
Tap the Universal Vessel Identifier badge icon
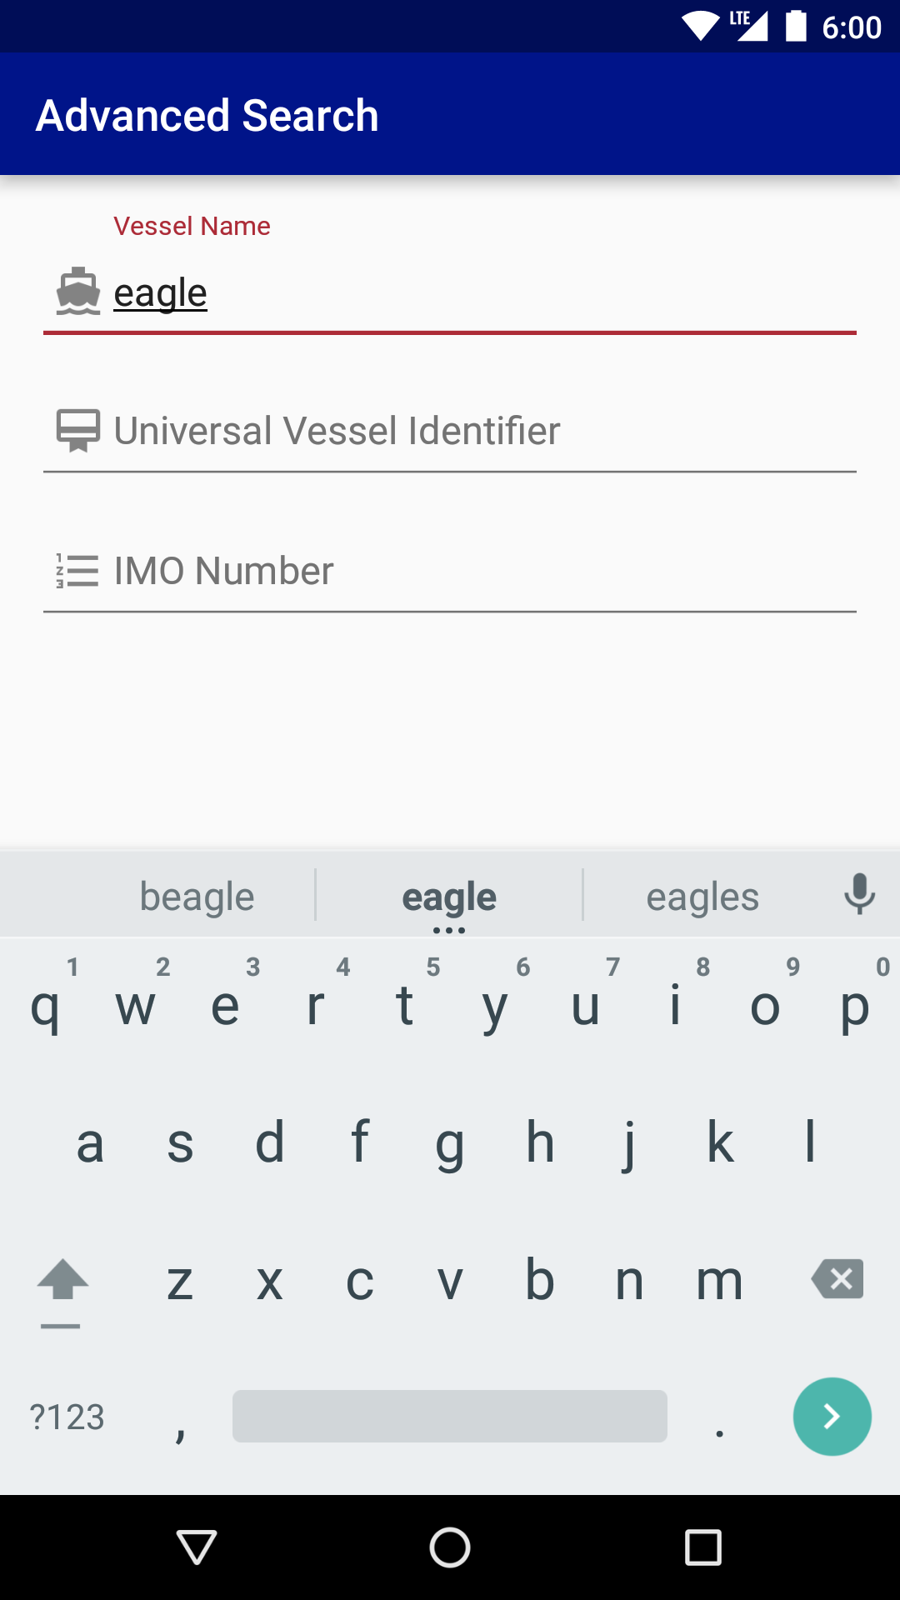tap(78, 431)
